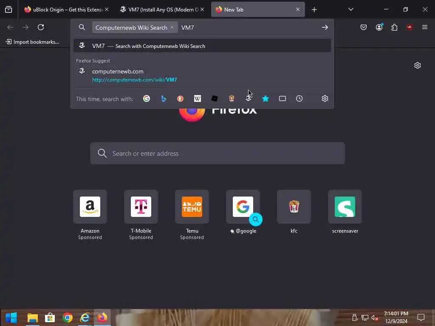Switch to the VM7 Install Any OS tab
Screen dimensions: 435x326
pyautogui.click(x=161, y=10)
